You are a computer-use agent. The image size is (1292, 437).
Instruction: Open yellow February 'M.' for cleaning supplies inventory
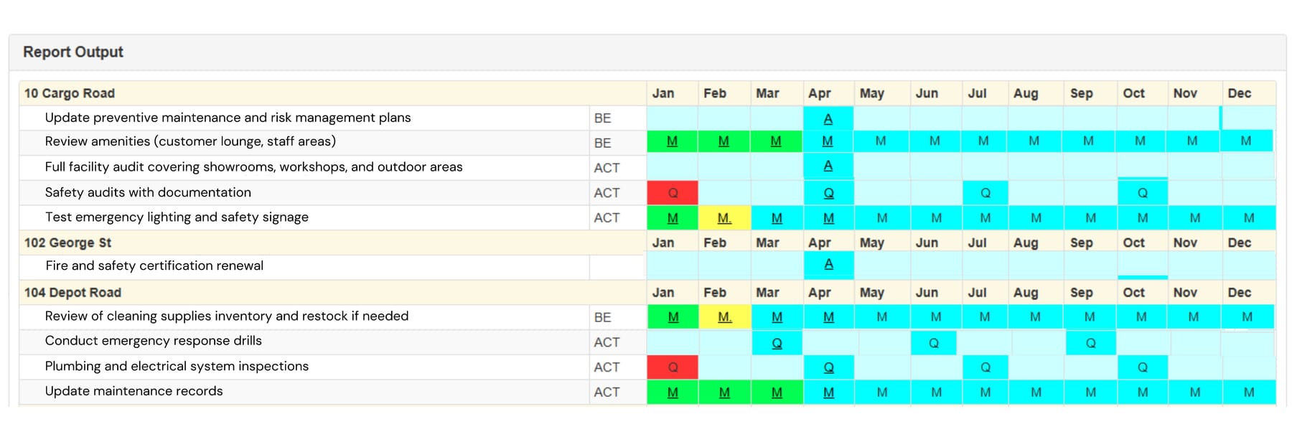[x=725, y=317]
